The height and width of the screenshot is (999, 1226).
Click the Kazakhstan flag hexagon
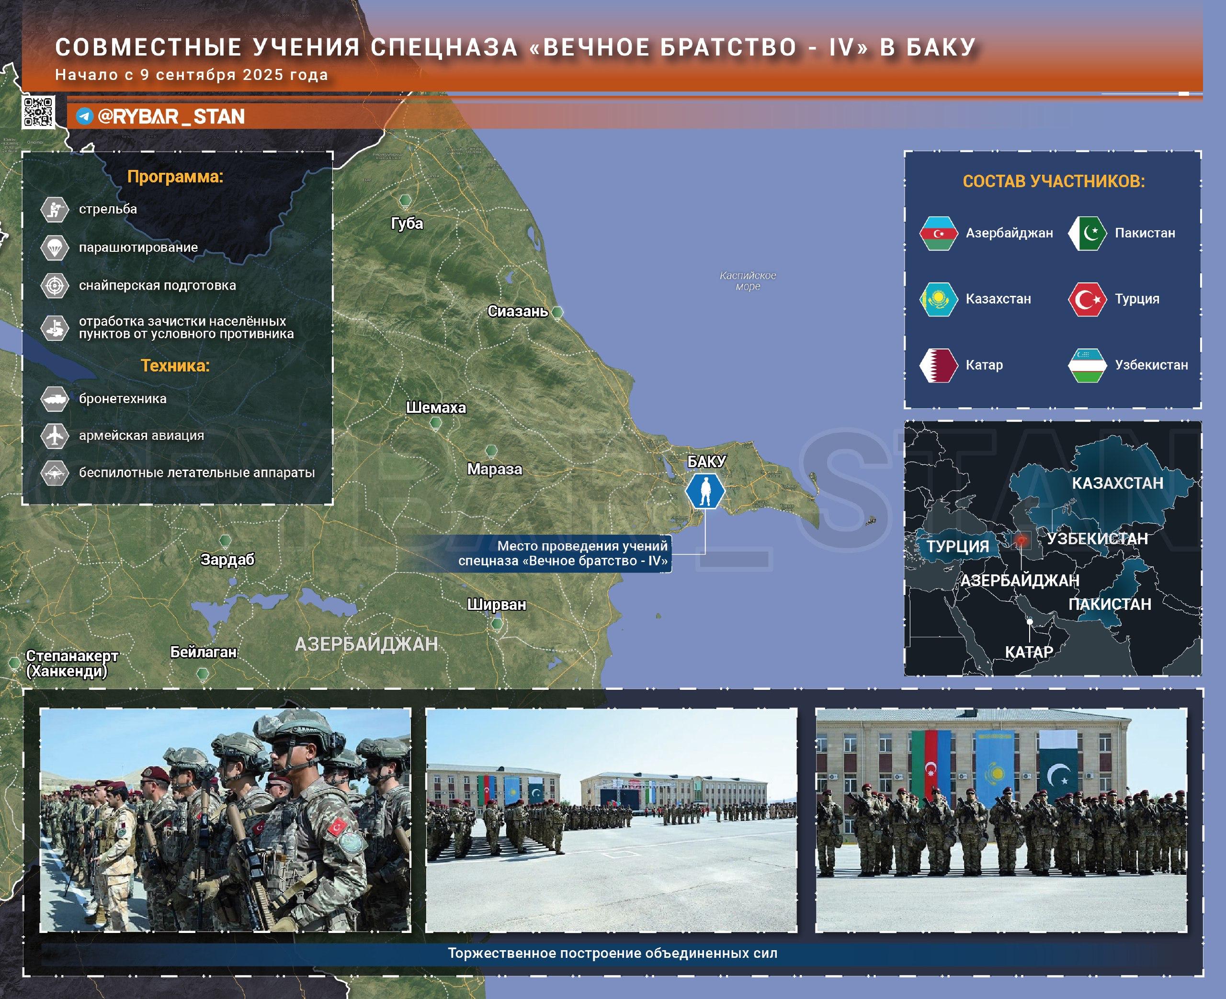(x=938, y=299)
